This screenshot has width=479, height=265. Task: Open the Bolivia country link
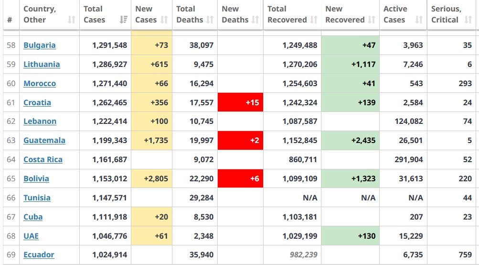pyautogui.click(x=36, y=179)
